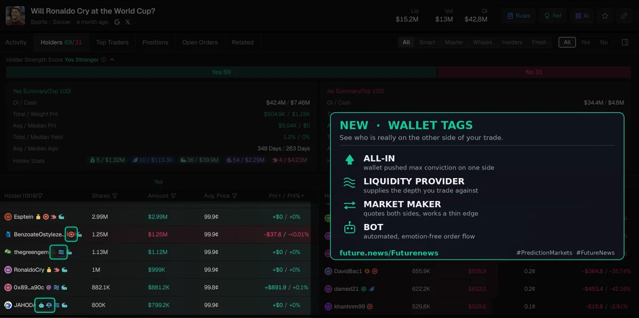This screenshot has width=639, height=318.
Task: Click the 54 / $2.29M holder stat chip
Action: coord(246,160)
